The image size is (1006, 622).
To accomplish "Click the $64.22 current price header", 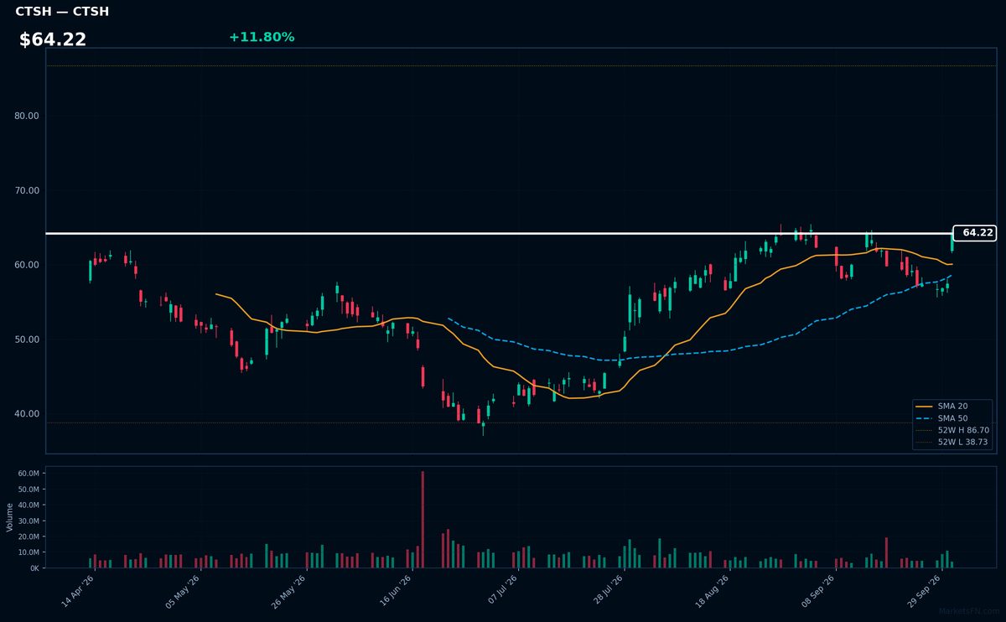I will click(53, 39).
